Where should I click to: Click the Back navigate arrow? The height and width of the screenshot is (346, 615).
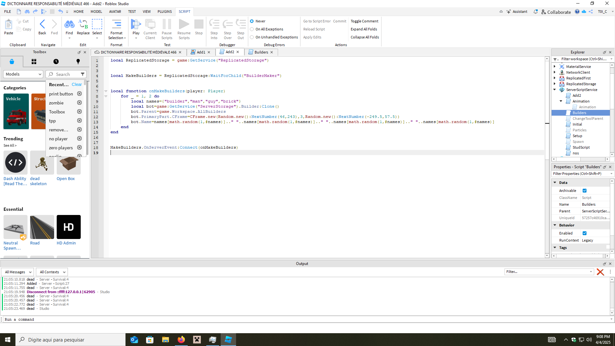pyautogui.click(x=42, y=24)
